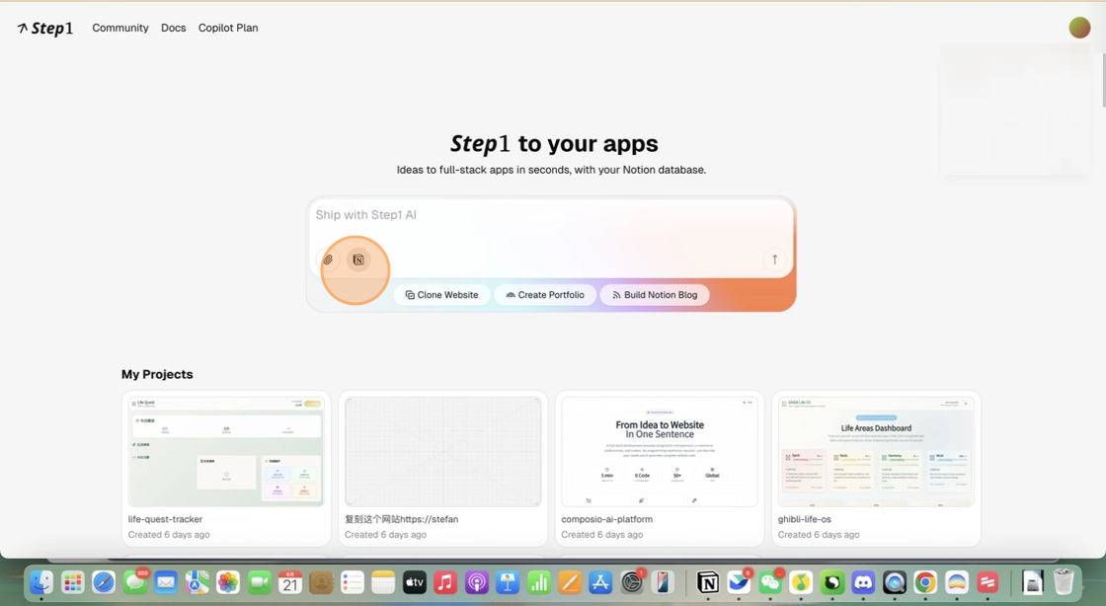The height and width of the screenshot is (606, 1106).
Task: Open the Community menu item
Action: tap(120, 28)
